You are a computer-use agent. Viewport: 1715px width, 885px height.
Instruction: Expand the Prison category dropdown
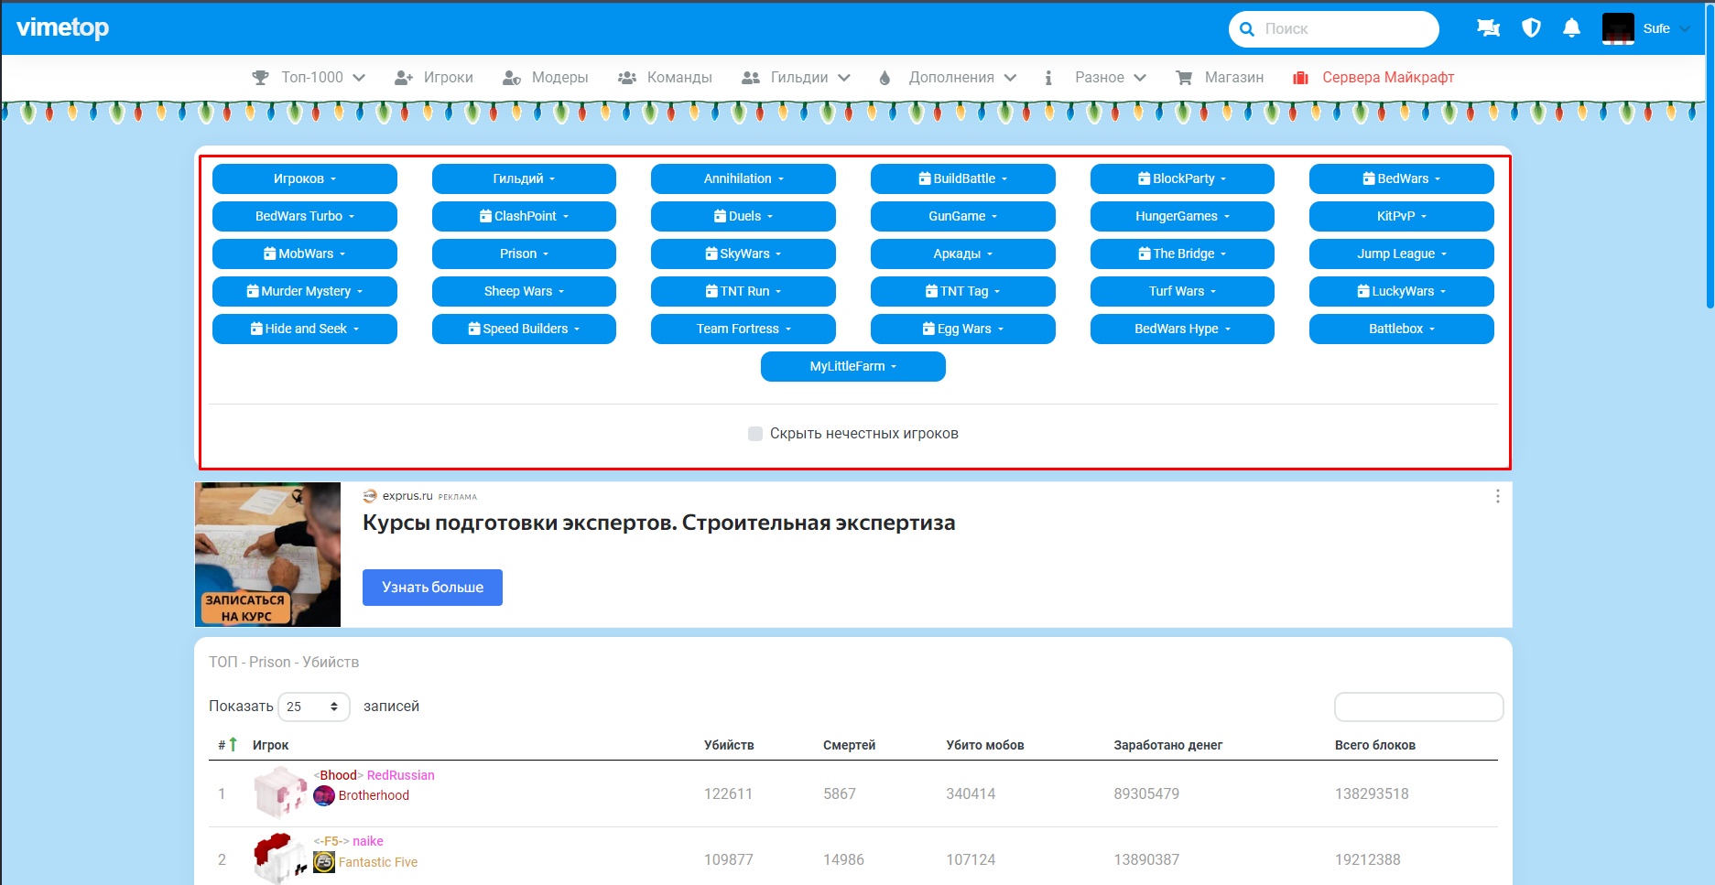tap(524, 254)
